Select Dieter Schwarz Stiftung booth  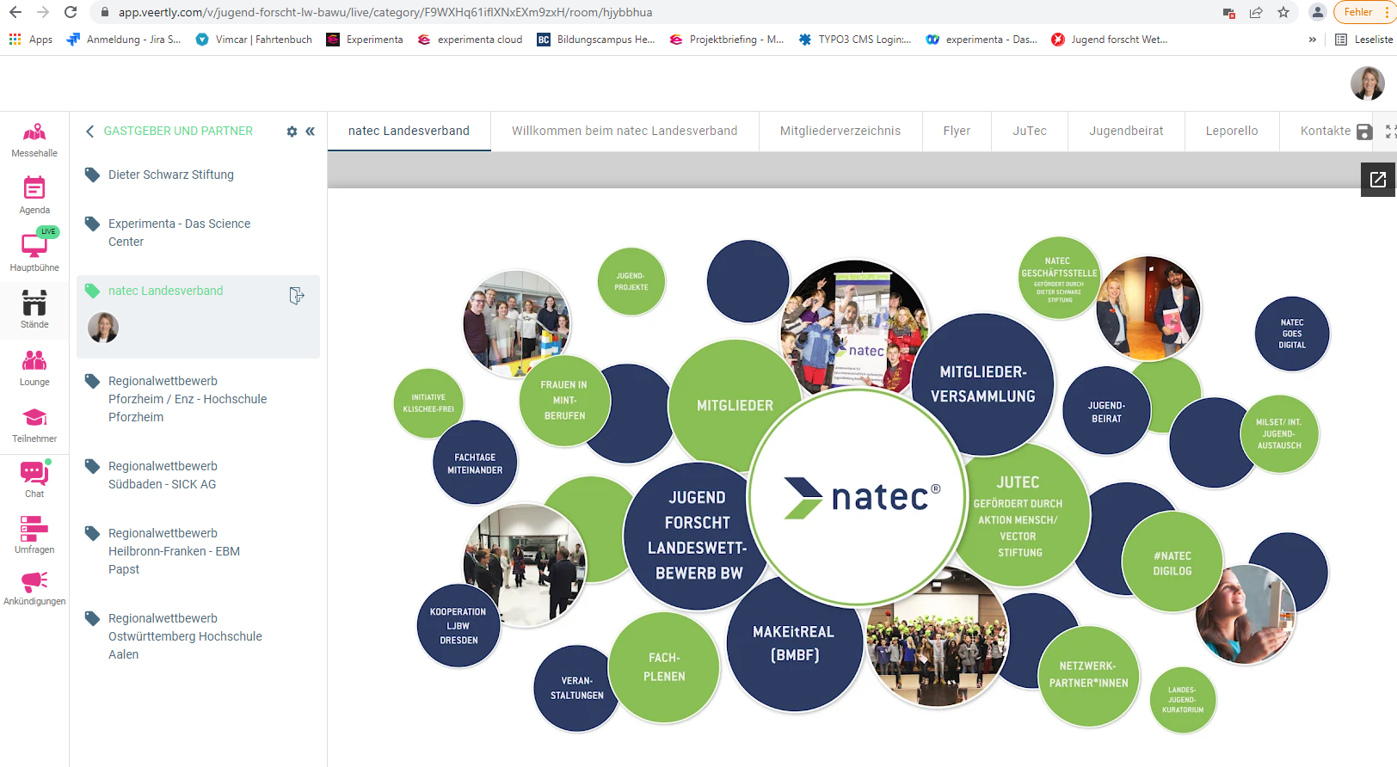170,175
